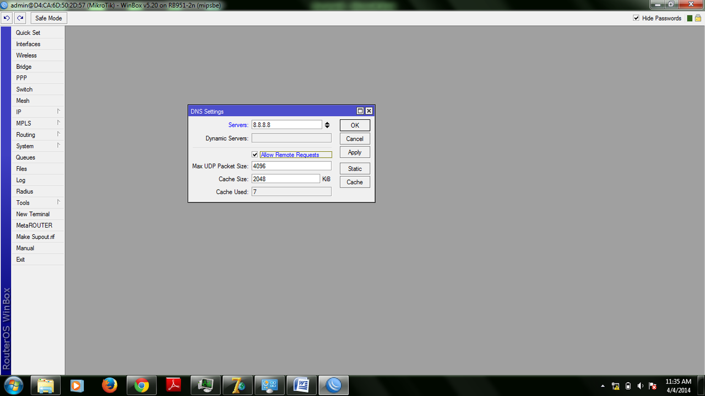Click the Servers field showing 8.8.8.8
This screenshot has width=705, height=396.
[x=286, y=125]
